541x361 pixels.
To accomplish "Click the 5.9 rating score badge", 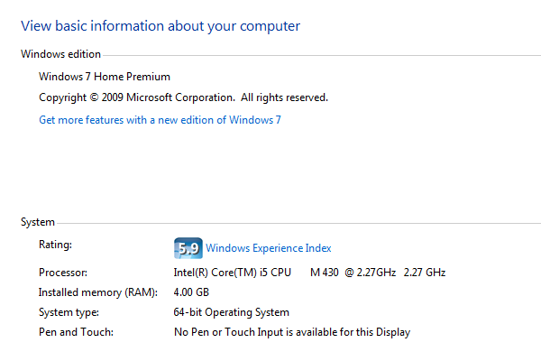I will tap(188, 248).
